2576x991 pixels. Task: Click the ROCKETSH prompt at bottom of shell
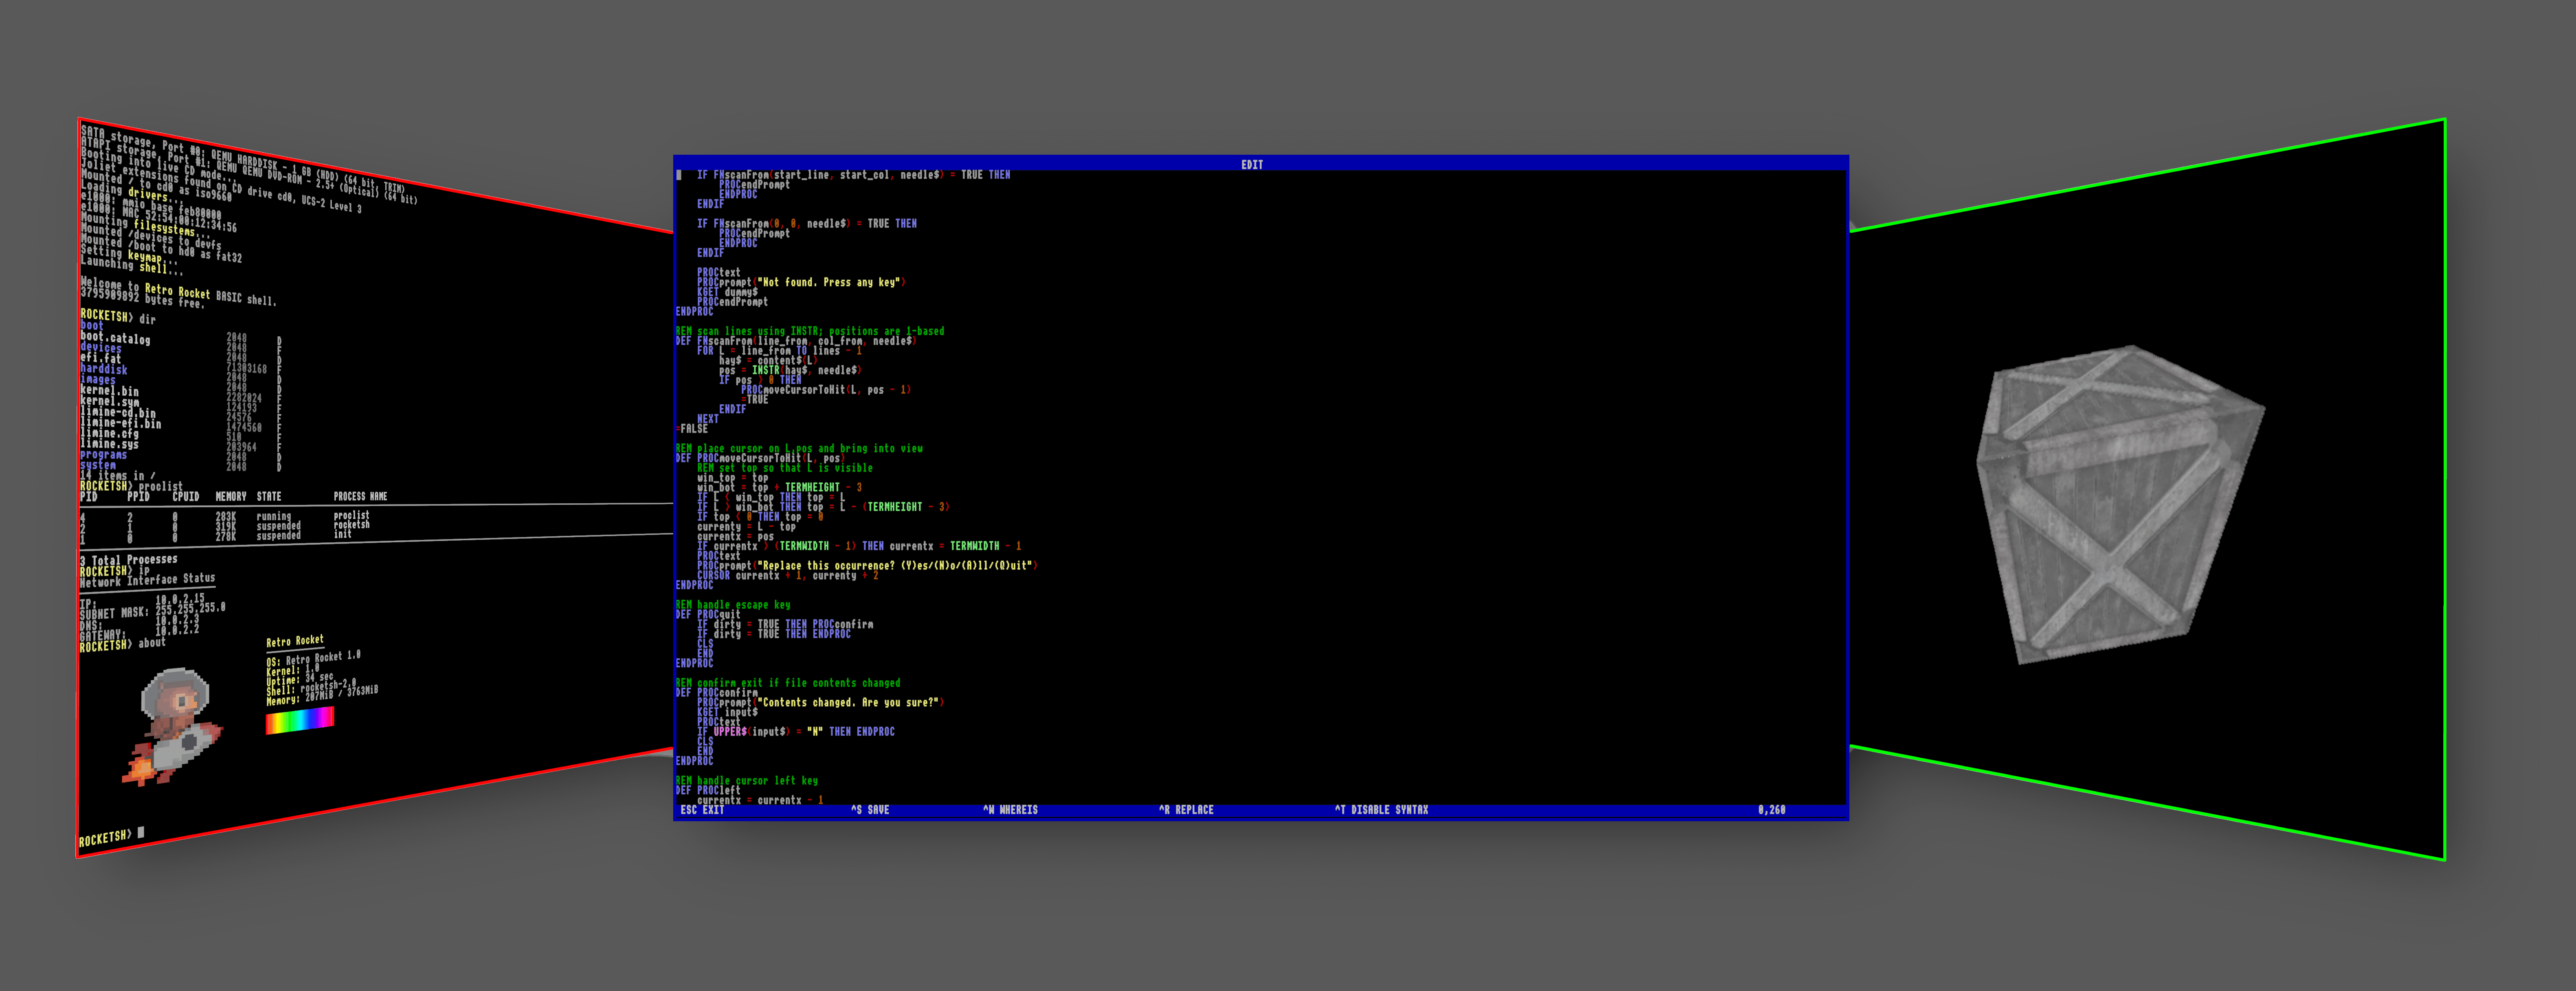[104, 838]
